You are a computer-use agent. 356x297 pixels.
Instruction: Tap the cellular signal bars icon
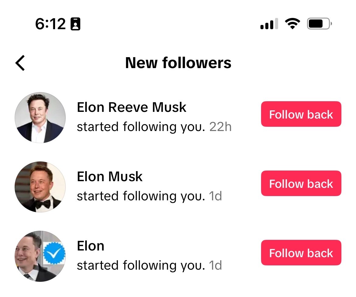269,24
